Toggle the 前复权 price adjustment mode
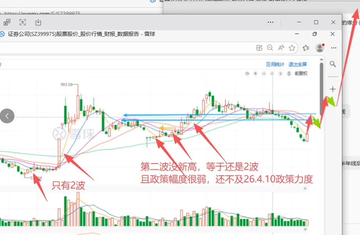 coord(301,73)
